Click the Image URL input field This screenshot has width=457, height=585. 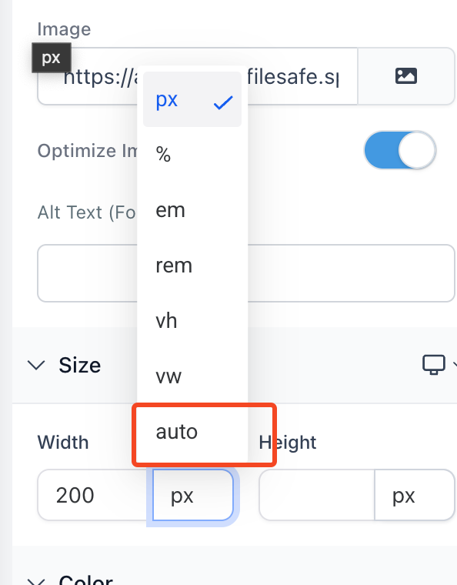pyautogui.click(x=198, y=76)
